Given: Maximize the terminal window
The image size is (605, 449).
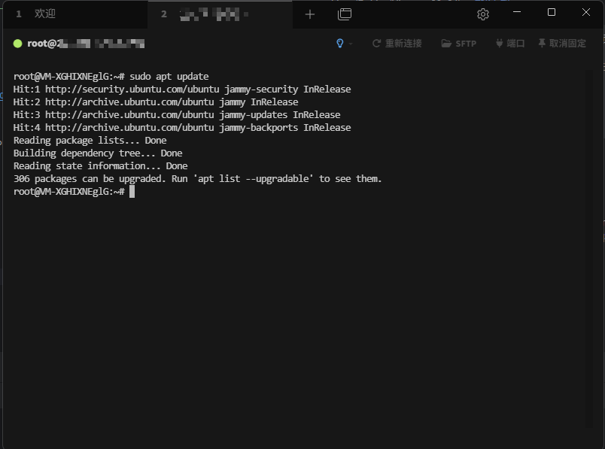Looking at the screenshot, I should tap(552, 13).
